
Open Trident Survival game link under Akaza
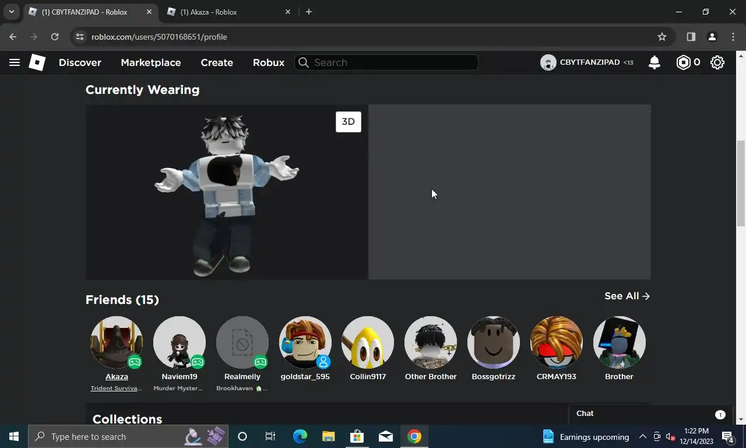(x=117, y=388)
